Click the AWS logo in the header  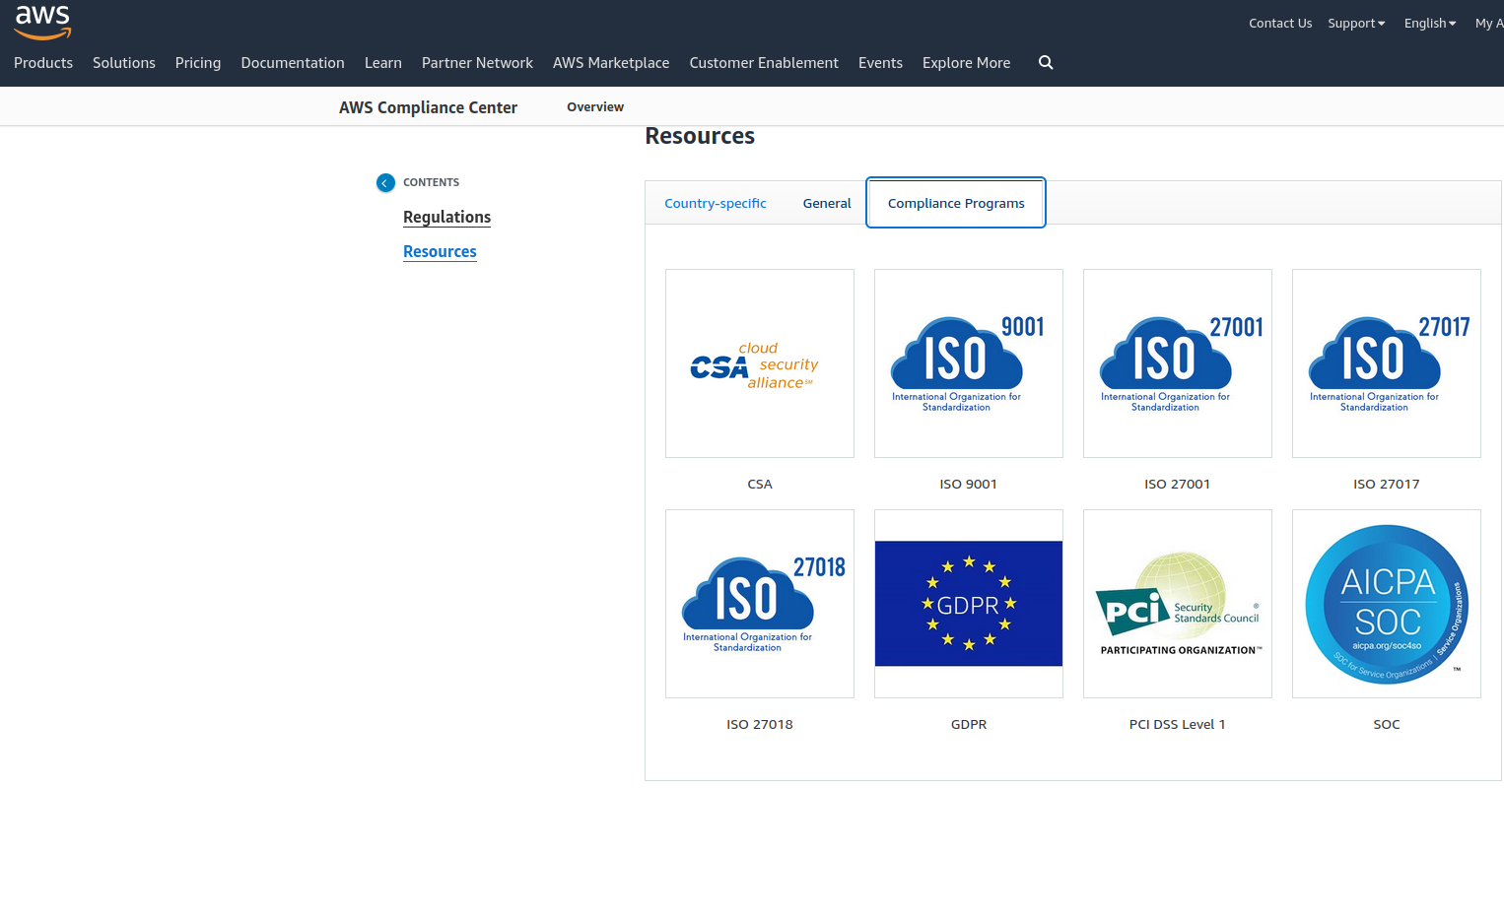(43, 22)
